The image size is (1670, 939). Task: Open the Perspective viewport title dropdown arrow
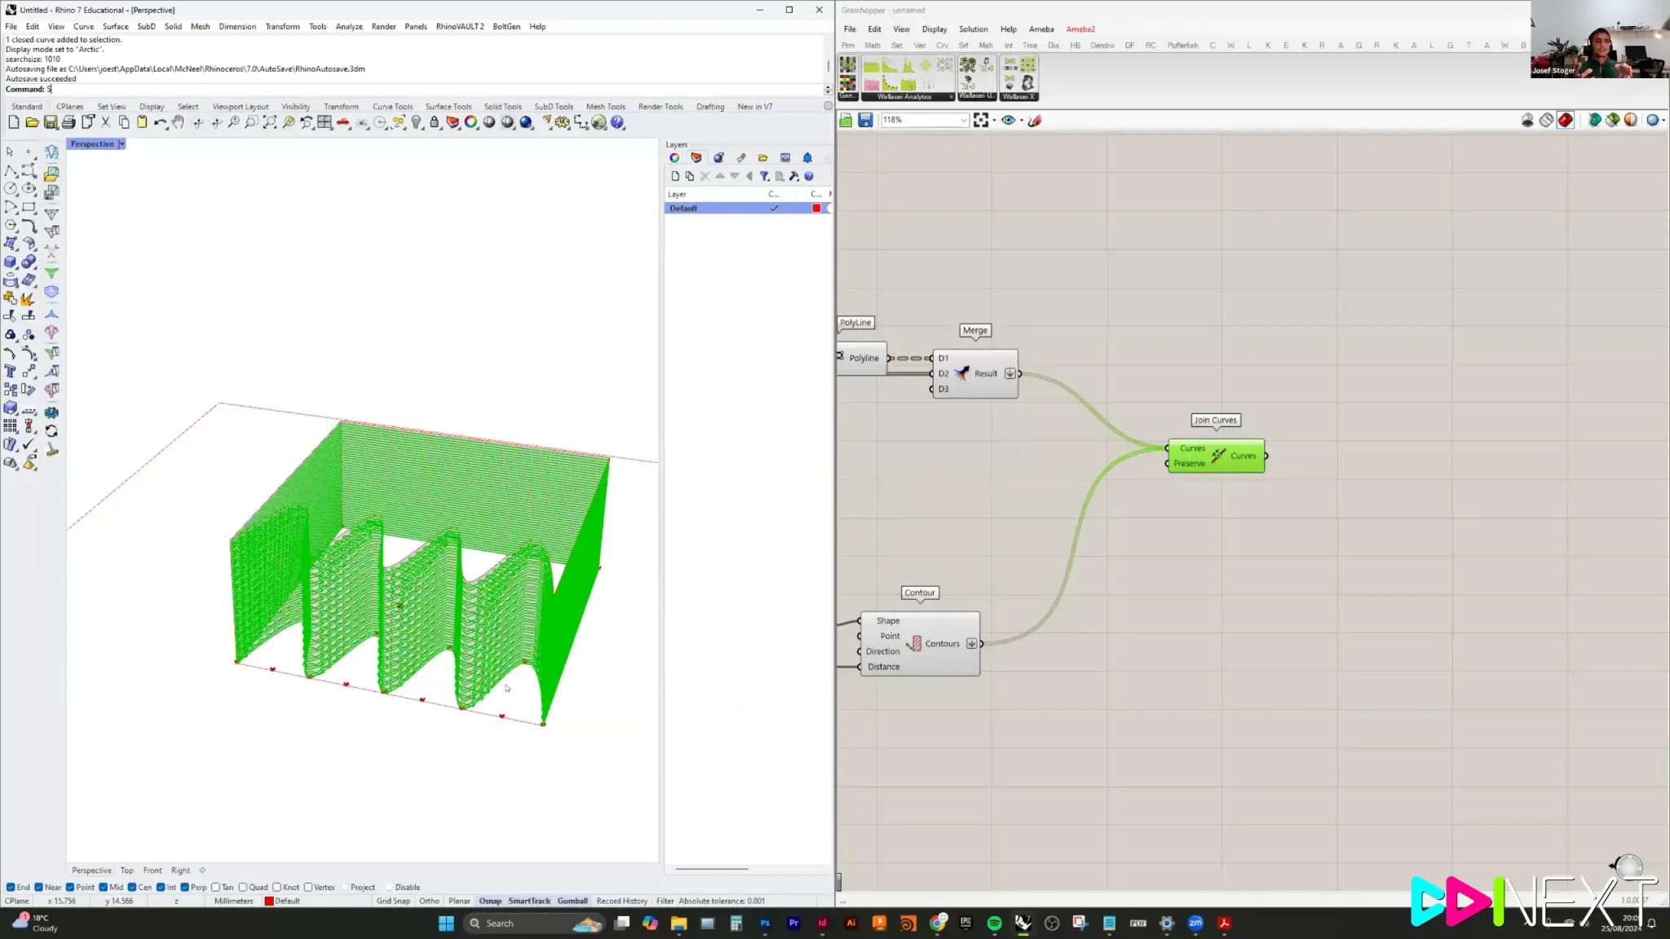tap(121, 144)
